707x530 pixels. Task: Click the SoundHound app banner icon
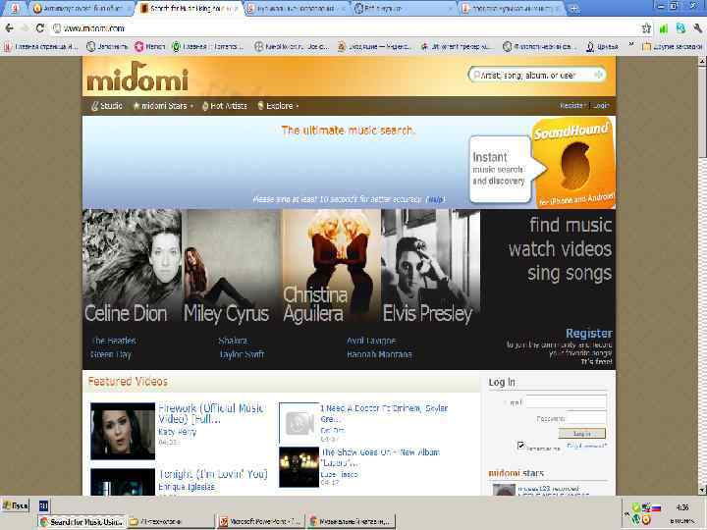573,163
